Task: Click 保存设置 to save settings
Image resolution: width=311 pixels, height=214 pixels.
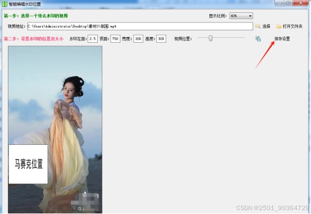Action: (x=282, y=39)
